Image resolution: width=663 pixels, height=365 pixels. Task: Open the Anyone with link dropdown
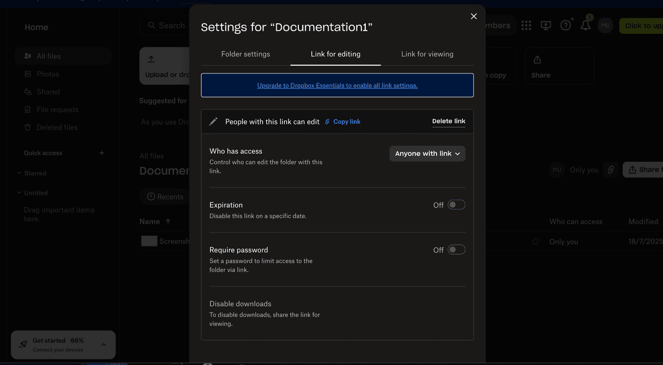click(x=427, y=154)
